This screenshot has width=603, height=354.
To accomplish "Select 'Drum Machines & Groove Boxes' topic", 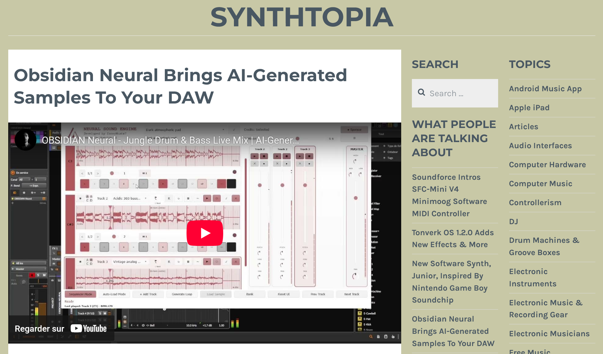I will pos(544,247).
